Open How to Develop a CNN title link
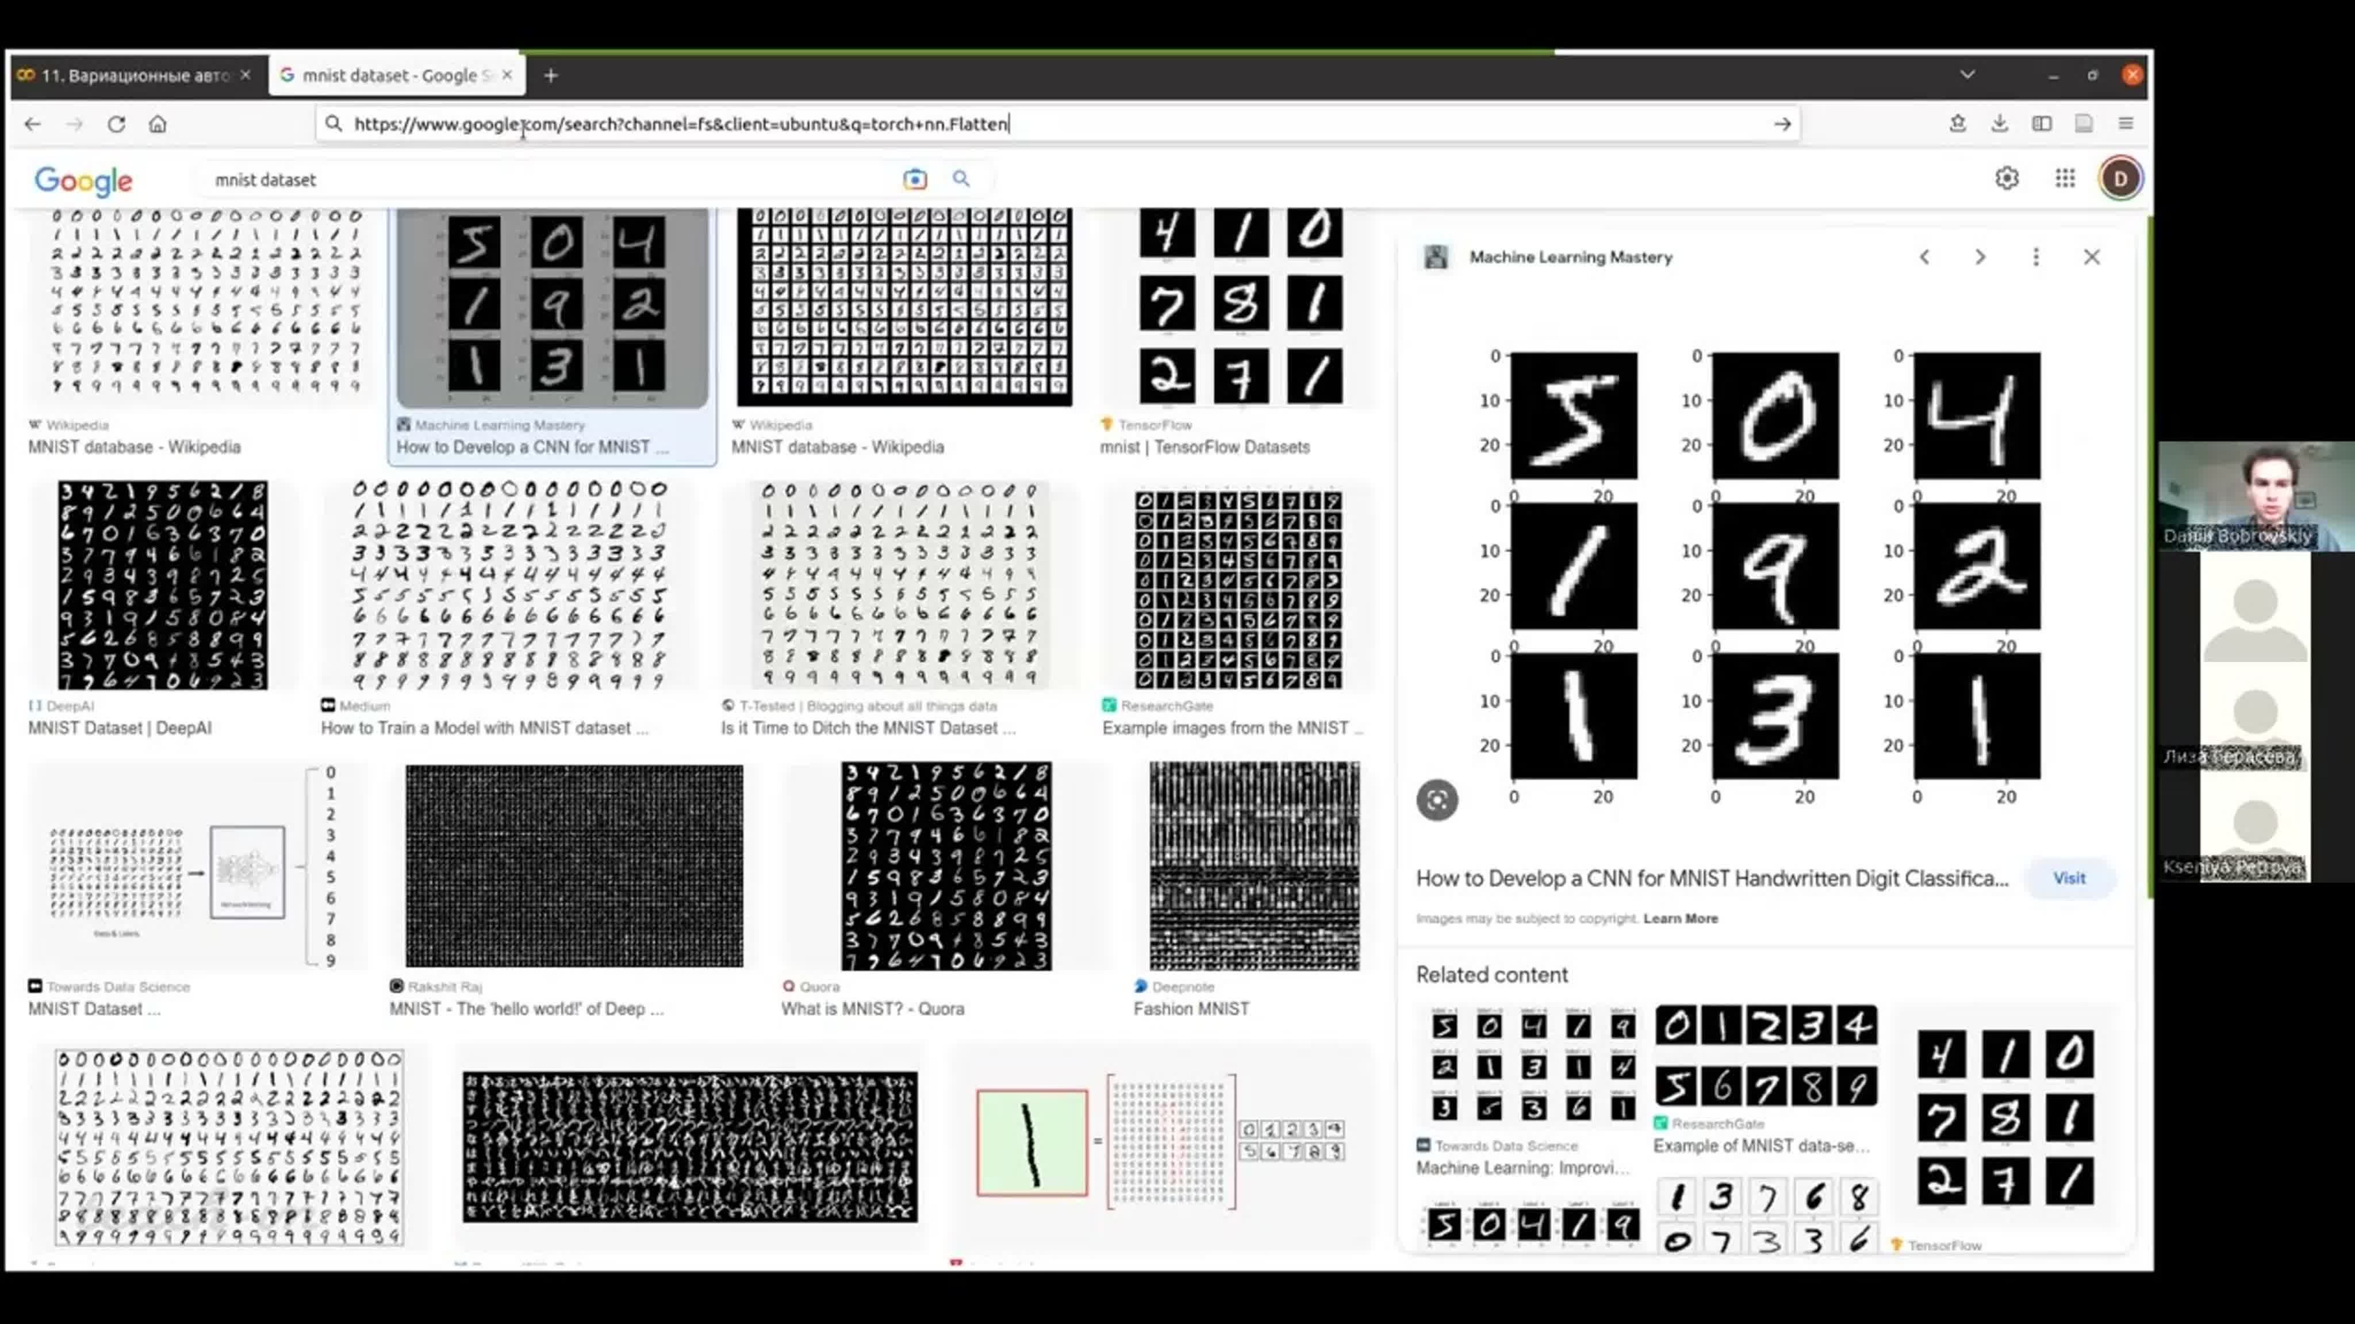Viewport: 2355px width, 1324px height. 1712,879
